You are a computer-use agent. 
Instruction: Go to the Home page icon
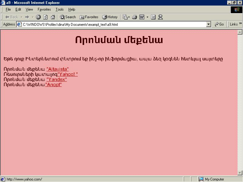53,17
